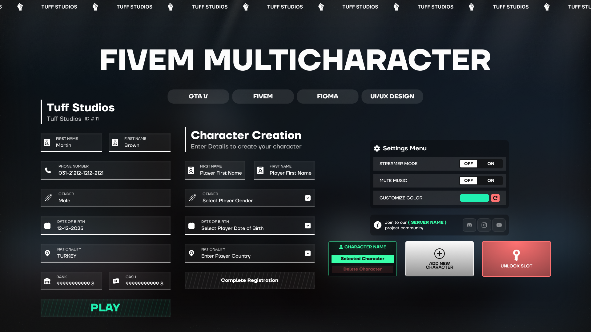Open the YouTube icon link
The height and width of the screenshot is (332, 591).
(x=499, y=225)
